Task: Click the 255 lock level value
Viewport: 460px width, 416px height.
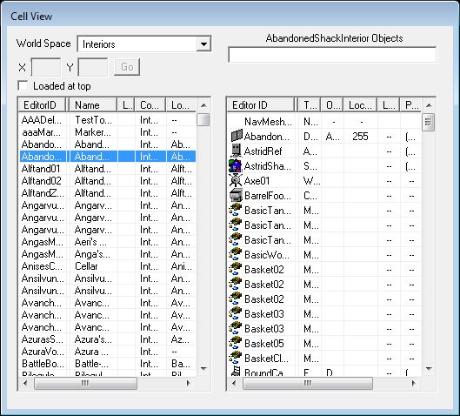Action: [360, 137]
